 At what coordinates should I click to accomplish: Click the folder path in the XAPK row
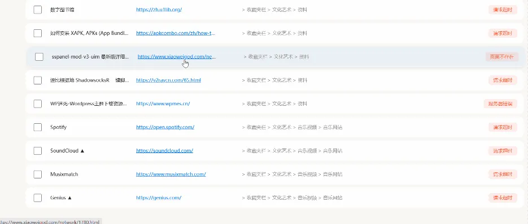(x=274, y=33)
